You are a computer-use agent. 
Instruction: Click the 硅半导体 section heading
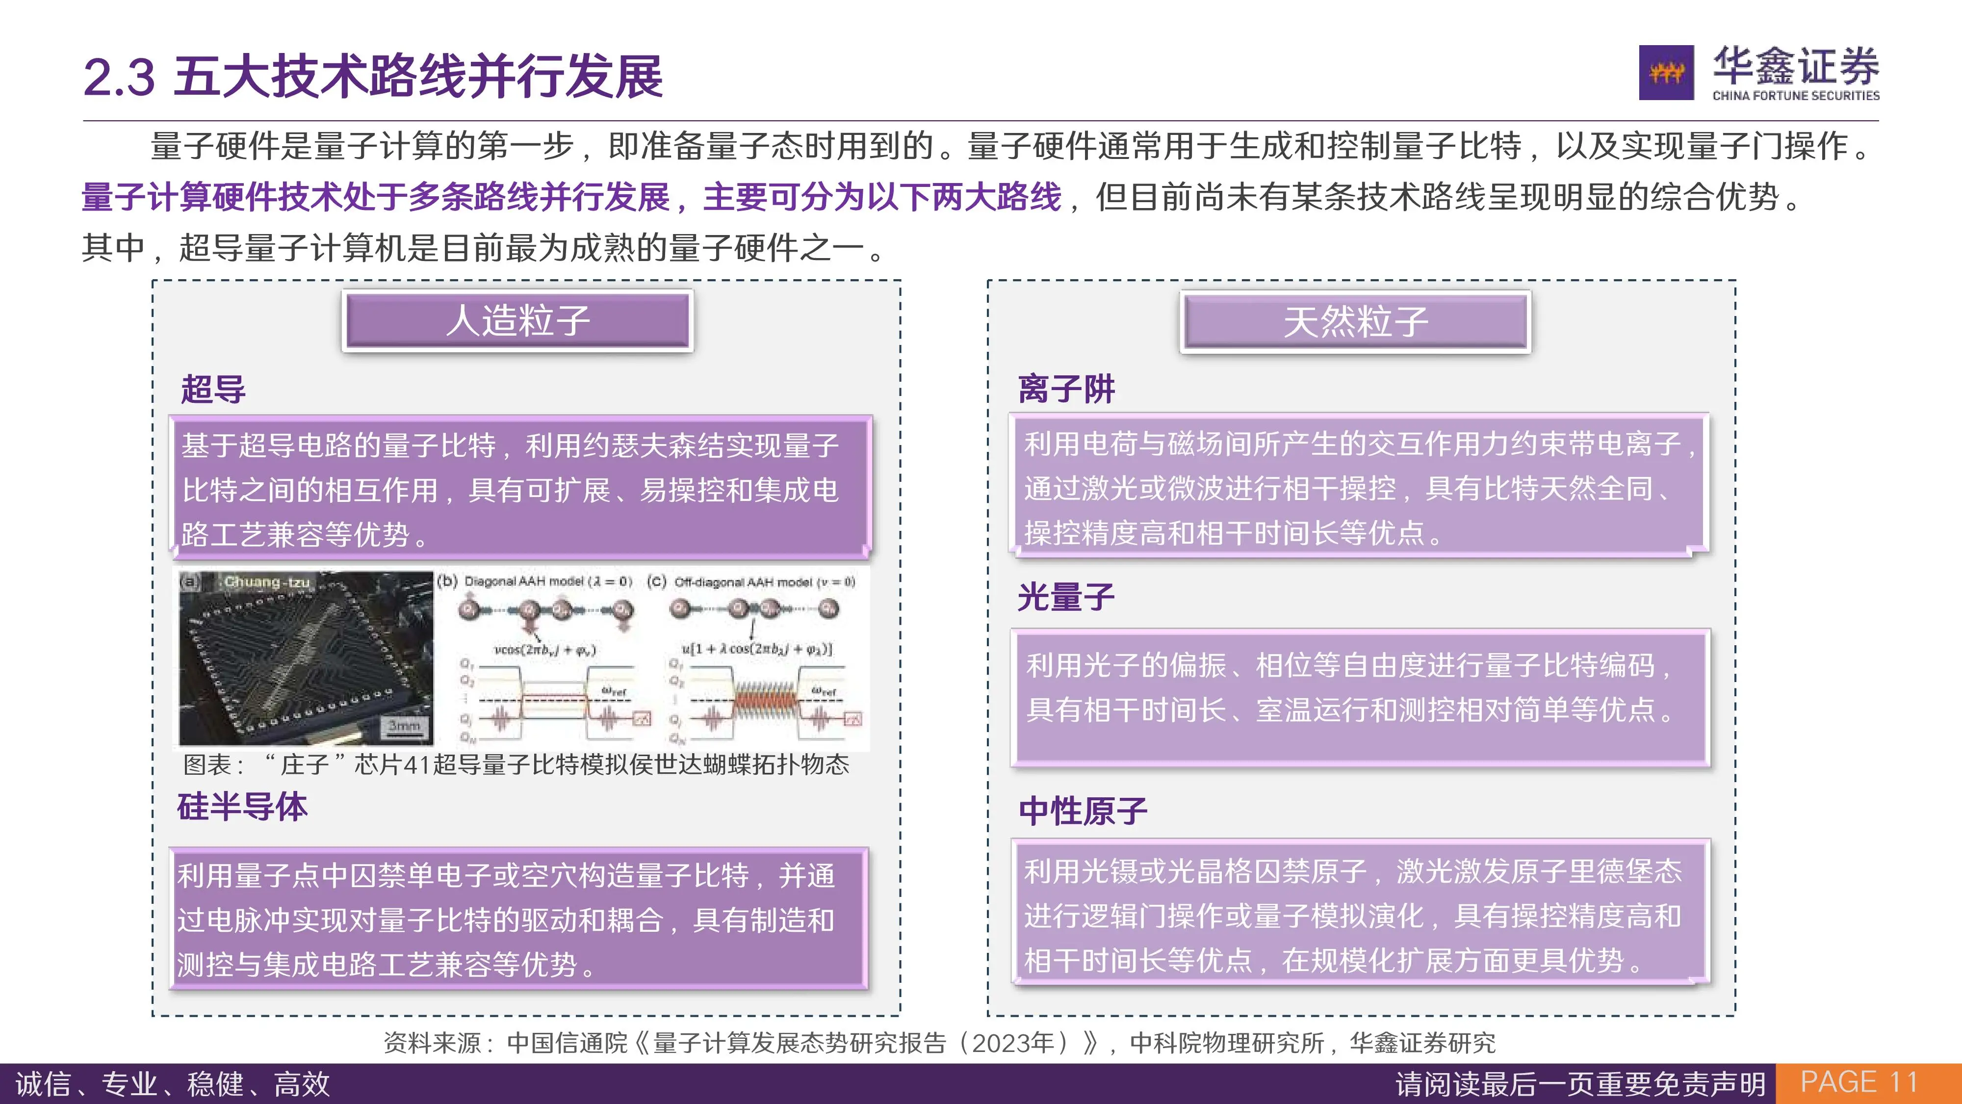[x=242, y=807]
